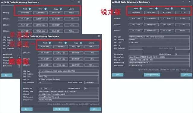Select Memory Write value in AMD Ryzen window
Viewport: 193px width, 113px height.
click(x=151, y=12)
